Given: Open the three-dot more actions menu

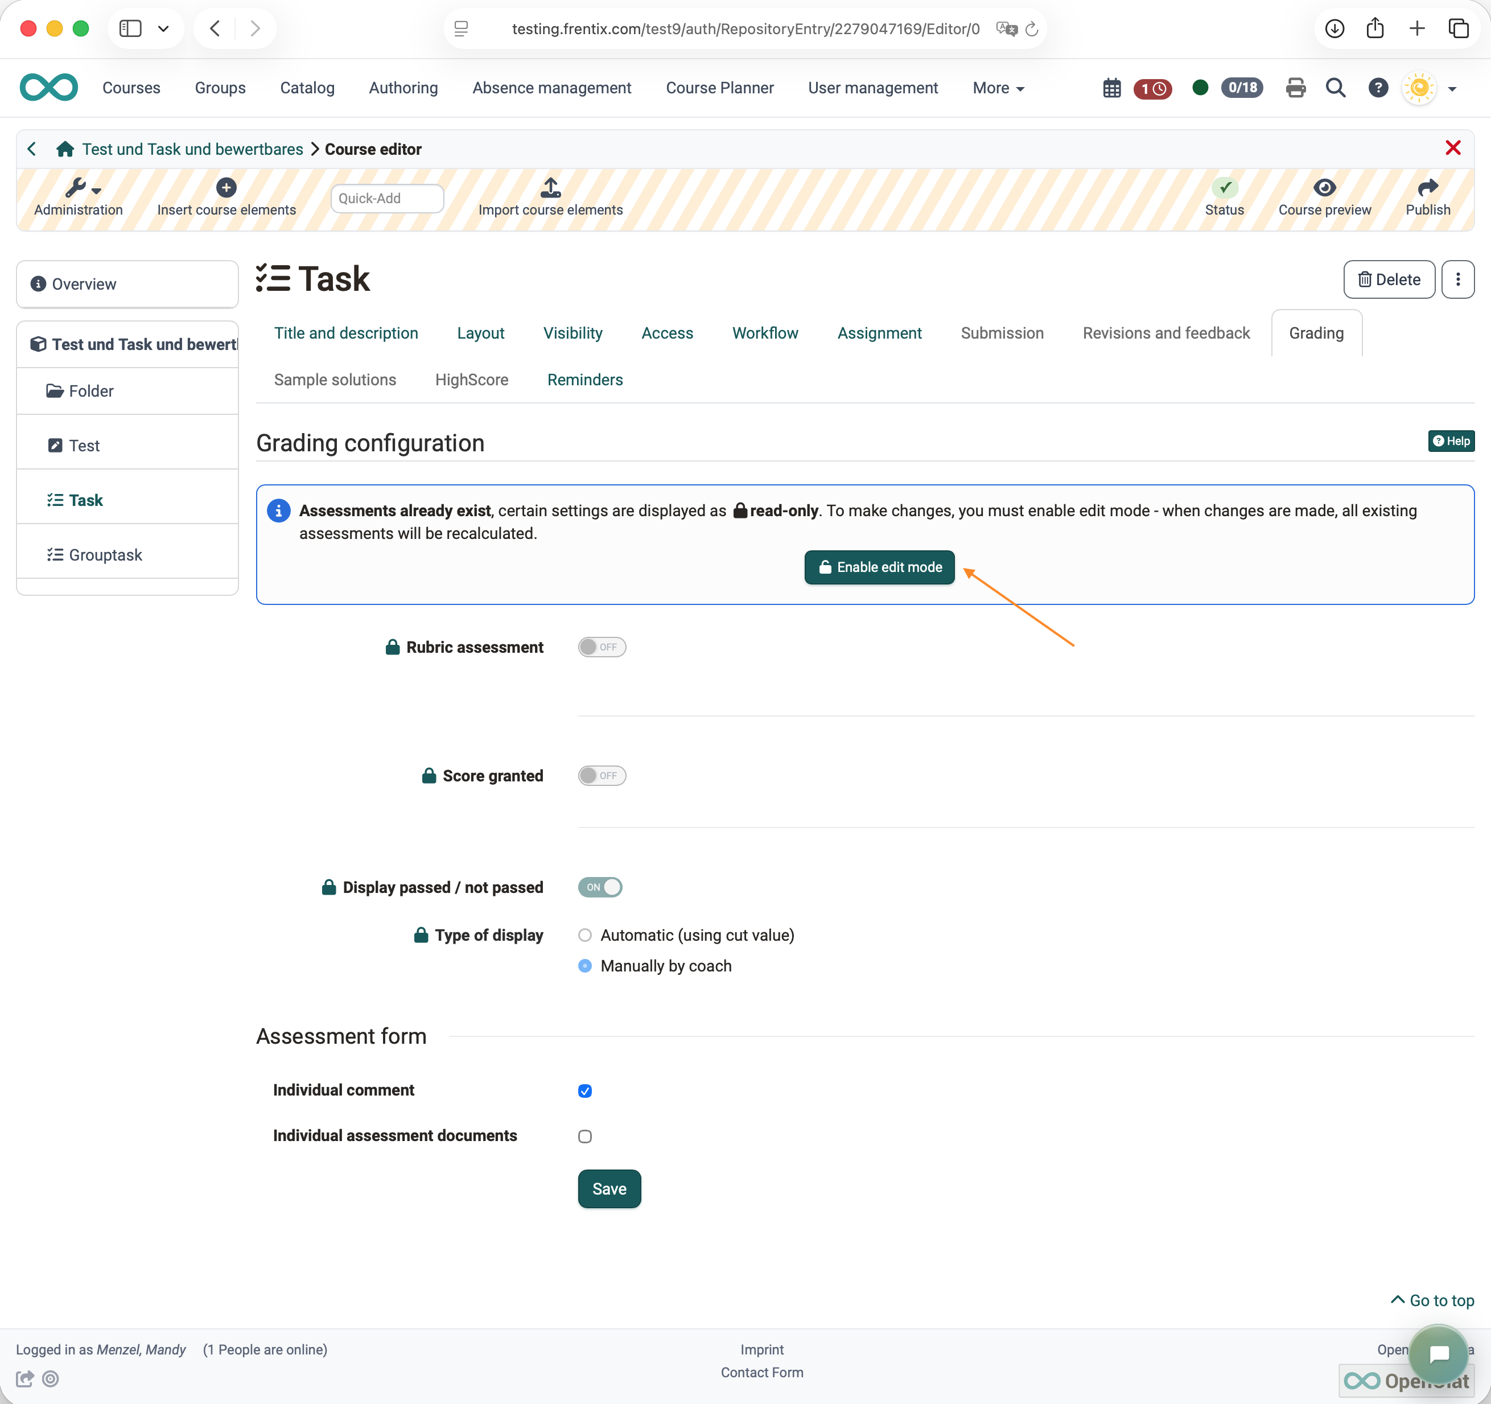Looking at the screenshot, I should [x=1457, y=280].
